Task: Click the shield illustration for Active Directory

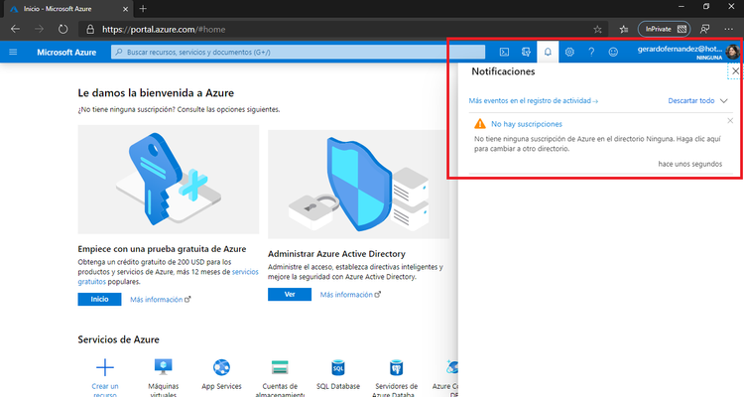Action: 358,185
